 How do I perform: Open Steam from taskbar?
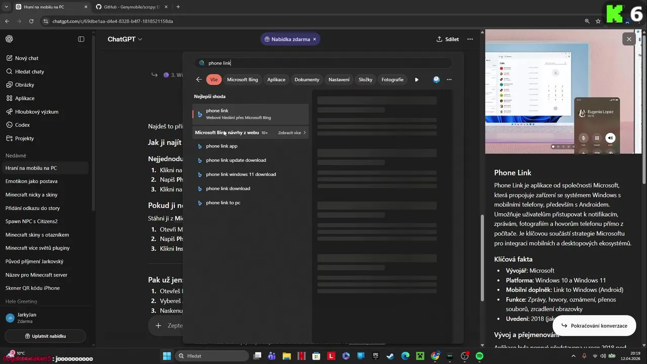point(390,356)
